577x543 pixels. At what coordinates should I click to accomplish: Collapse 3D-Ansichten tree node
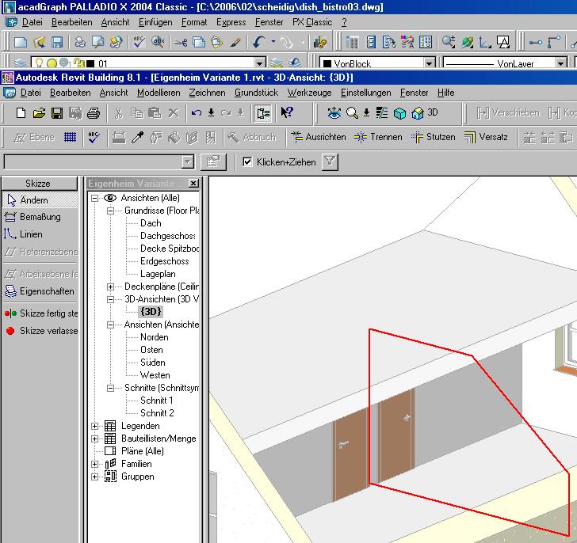point(110,299)
